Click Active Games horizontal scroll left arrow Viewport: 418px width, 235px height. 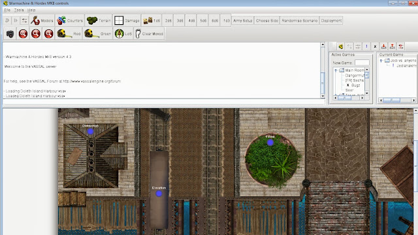[335, 98]
